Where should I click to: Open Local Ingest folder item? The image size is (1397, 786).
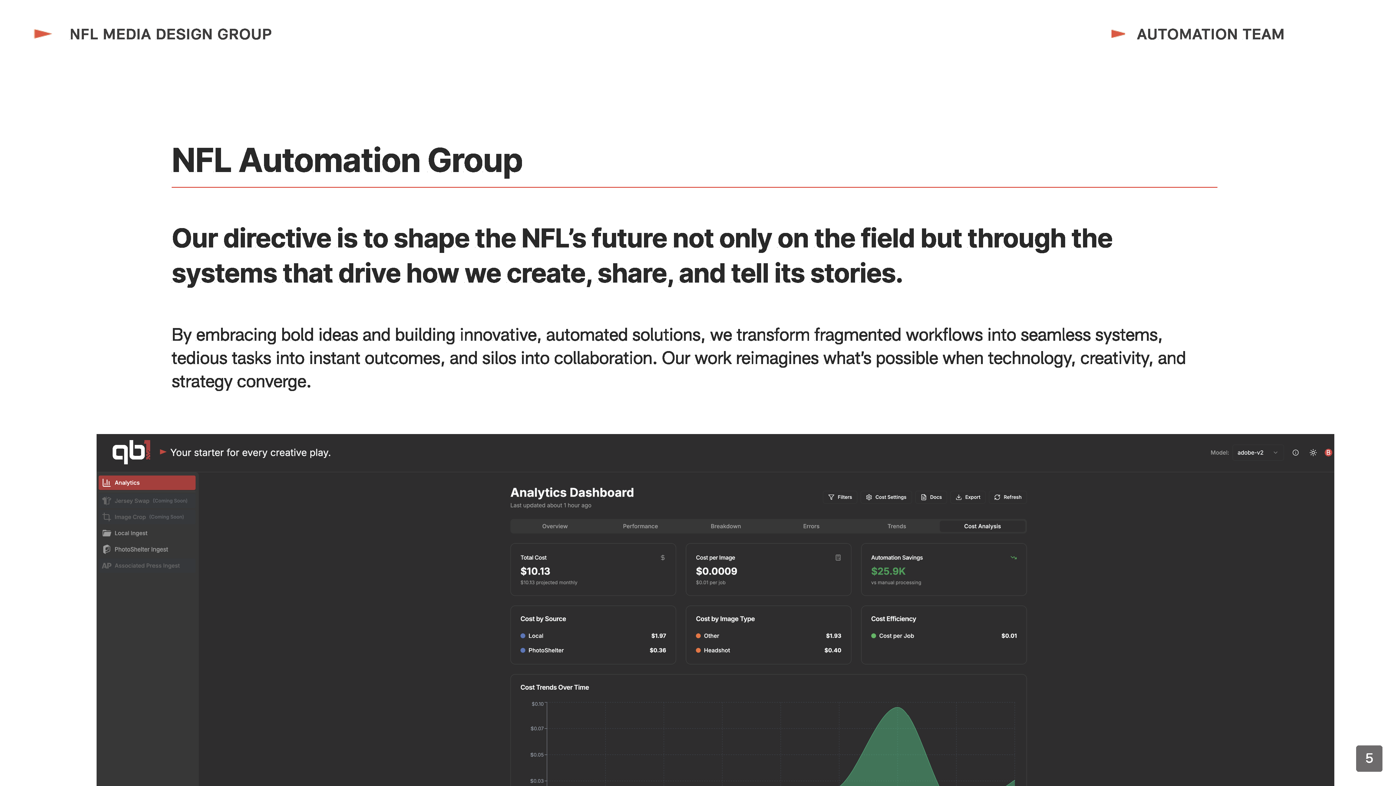(x=131, y=533)
